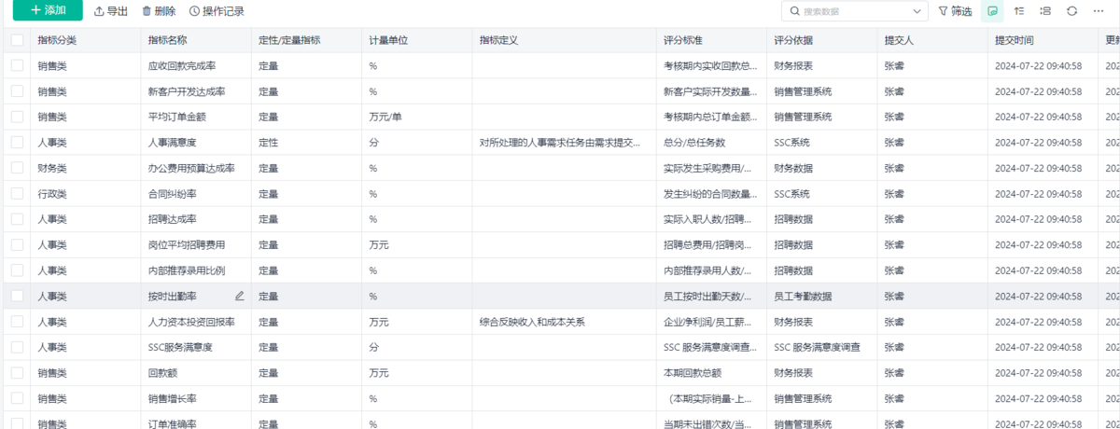Check the 合同纠纷率 row checkbox
The height and width of the screenshot is (429, 1120).
point(17,194)
